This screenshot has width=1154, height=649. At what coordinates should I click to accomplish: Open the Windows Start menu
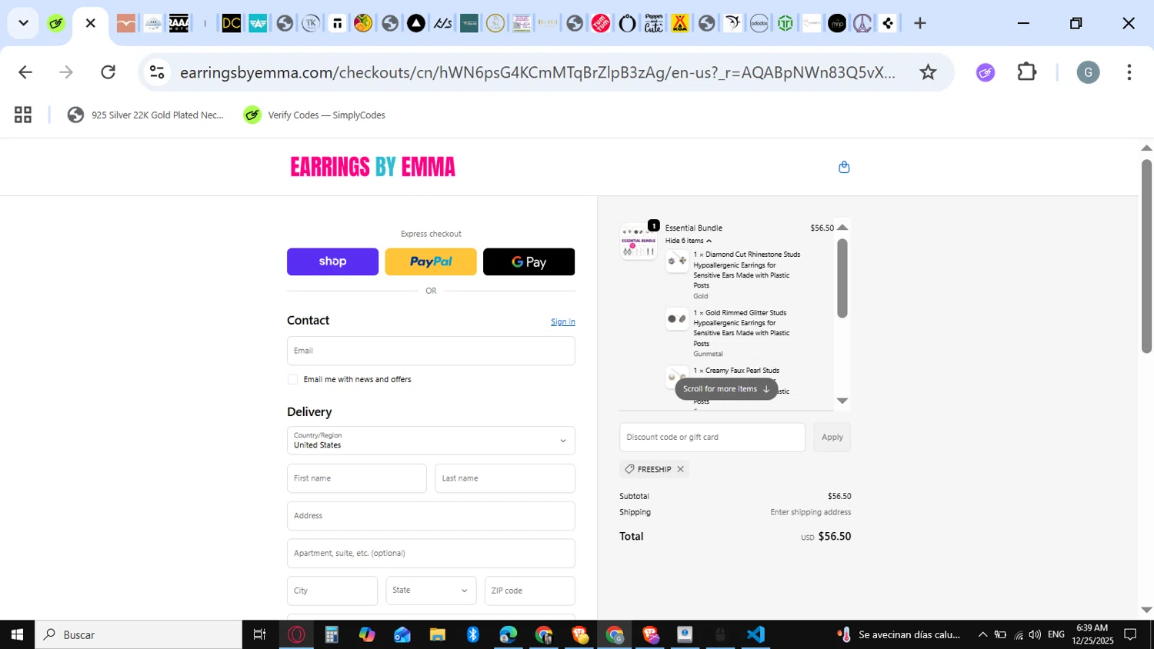tap(17, 634)
